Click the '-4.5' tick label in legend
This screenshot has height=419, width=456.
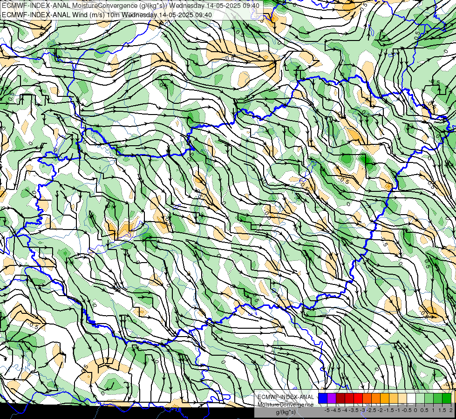(336, 410)
